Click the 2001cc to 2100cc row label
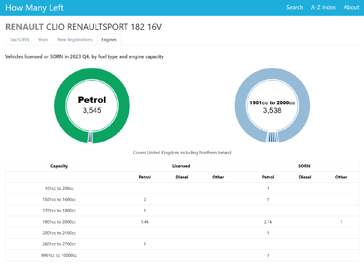This screenshot has width=364, height=264. coord(59,233)
